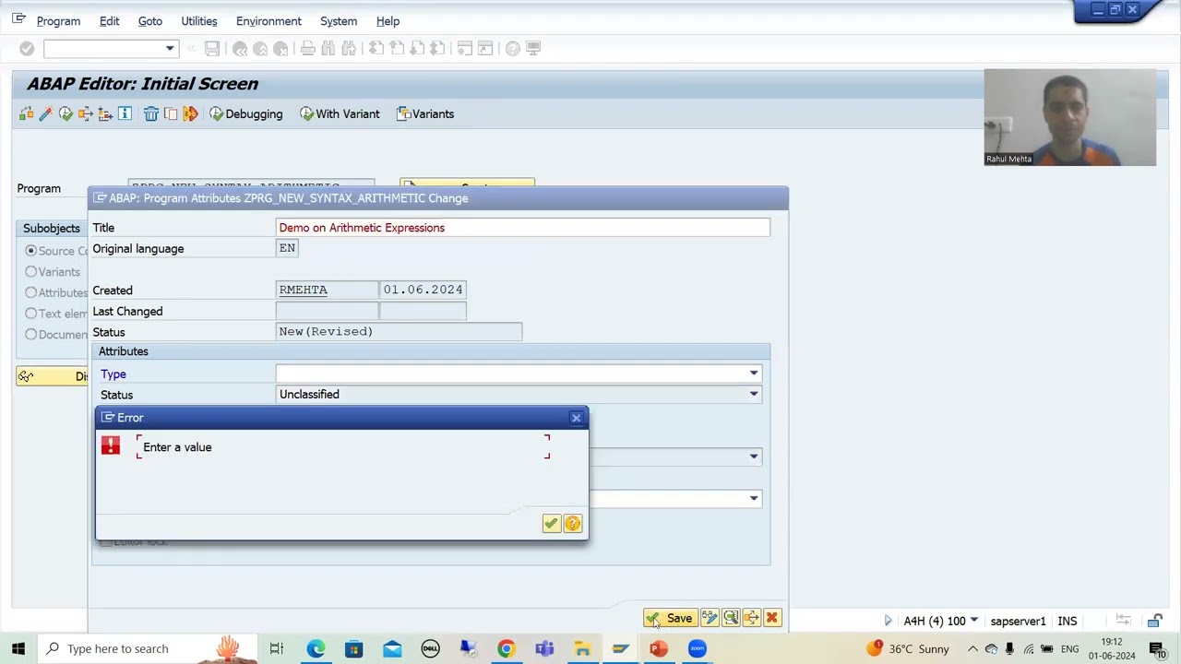The height and width of the screenshot is (664, 1181).
Task: Open the Program menu
Action: coord(58,21)
